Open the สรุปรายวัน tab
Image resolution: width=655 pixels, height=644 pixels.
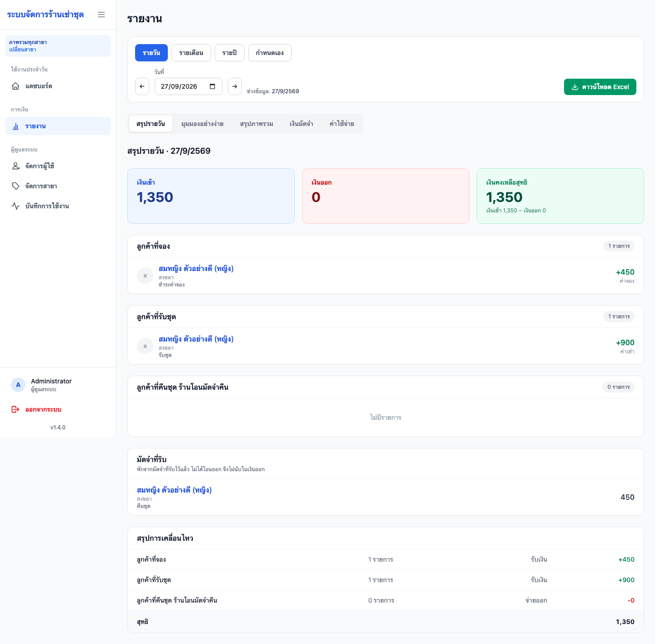(x=151, y=124)
